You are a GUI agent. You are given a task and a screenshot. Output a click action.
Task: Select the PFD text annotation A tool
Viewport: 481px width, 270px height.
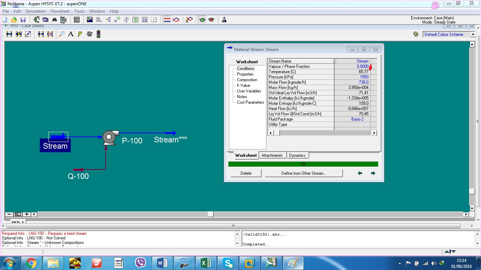coord(71,34)
